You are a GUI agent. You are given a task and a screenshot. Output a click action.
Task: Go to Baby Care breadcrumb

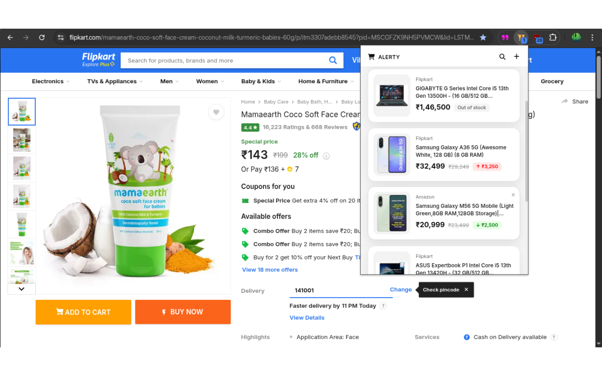point(276,102)
